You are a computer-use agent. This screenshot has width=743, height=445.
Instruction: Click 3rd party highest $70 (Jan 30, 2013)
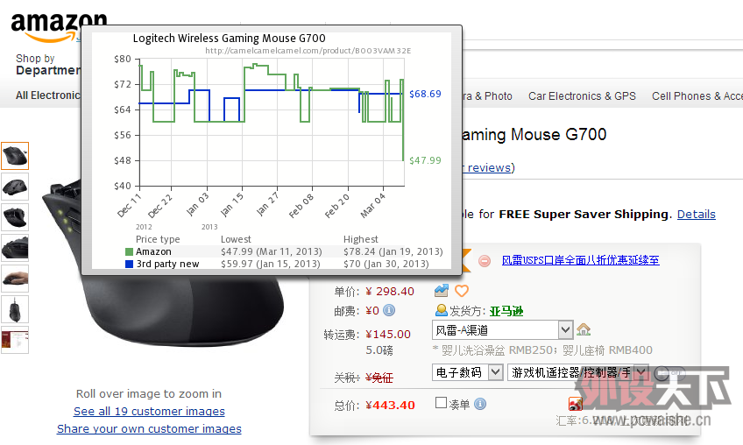pos(386,264)
